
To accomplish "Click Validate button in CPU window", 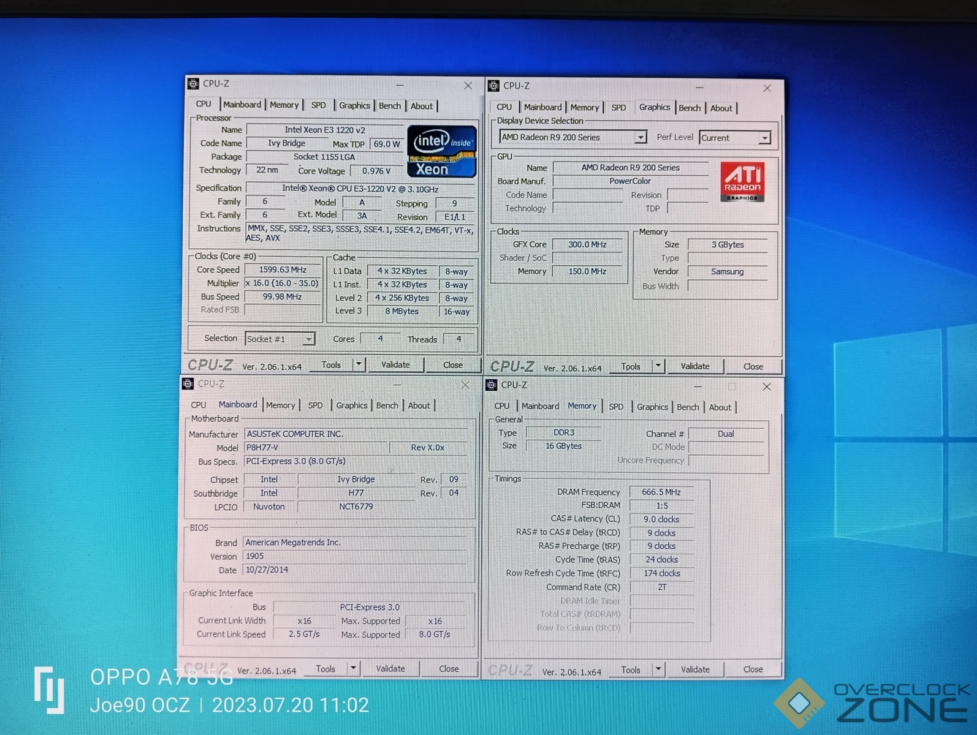I will 395,364.
